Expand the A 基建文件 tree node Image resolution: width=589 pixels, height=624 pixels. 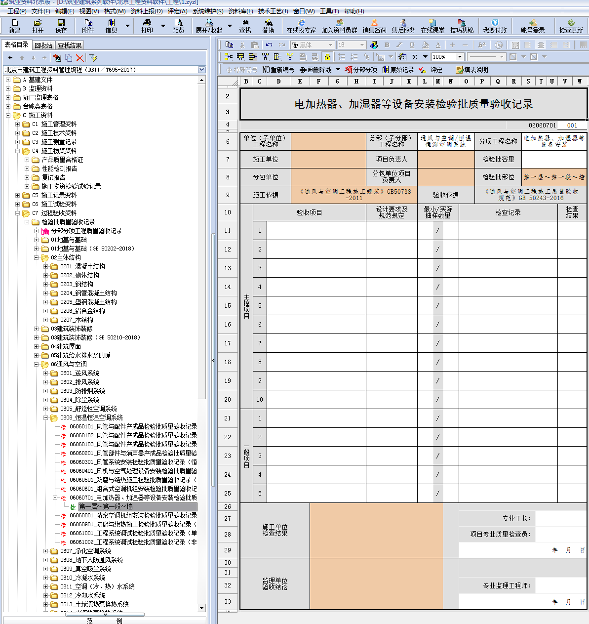pyautogui.click(x=8, y=80)
